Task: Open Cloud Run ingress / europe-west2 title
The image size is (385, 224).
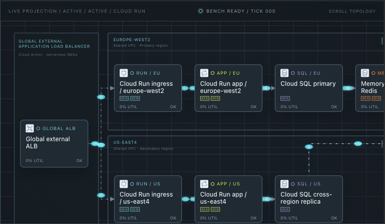Action: [146, 87]
